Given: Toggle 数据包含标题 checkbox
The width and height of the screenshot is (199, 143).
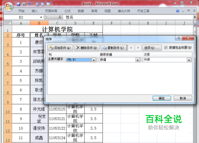Looking at the screenshot, I should [x=166, y=48].
